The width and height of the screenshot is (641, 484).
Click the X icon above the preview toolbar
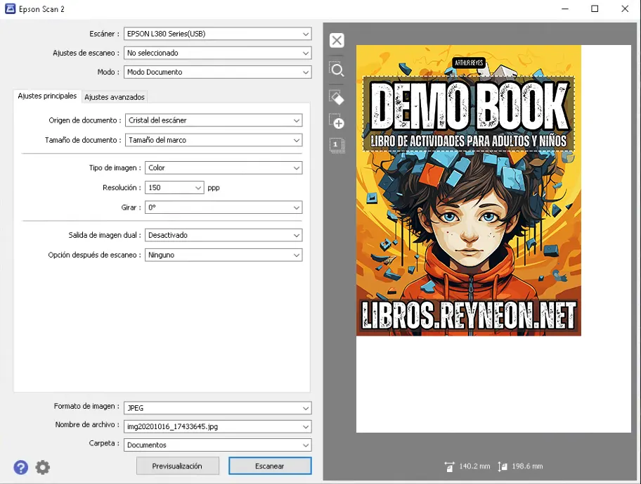337,40
